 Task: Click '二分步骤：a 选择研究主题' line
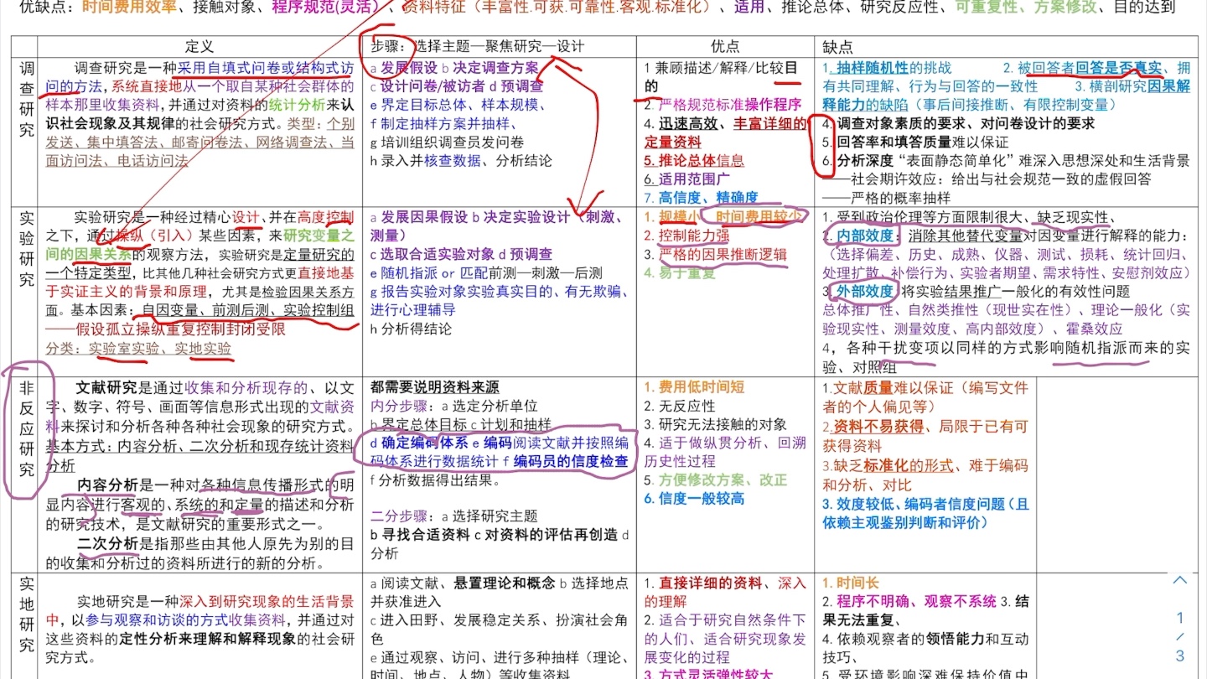[453, 516]
